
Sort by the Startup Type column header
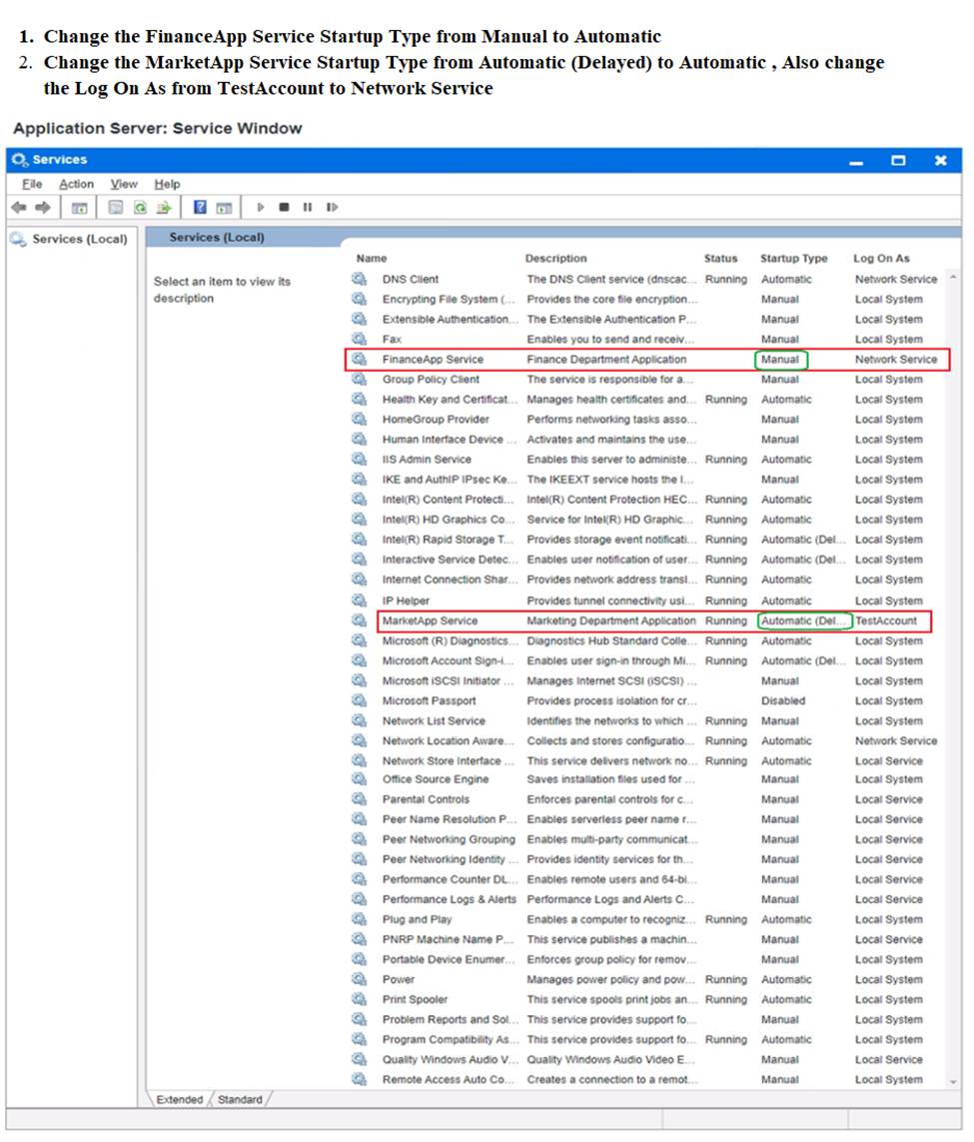[x=793, y=259]
